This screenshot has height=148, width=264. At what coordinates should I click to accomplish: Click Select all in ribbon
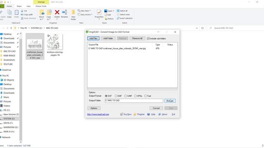click(x=122, y=11)
